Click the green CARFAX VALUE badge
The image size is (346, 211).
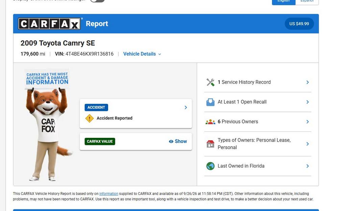(x=100, y=142)
